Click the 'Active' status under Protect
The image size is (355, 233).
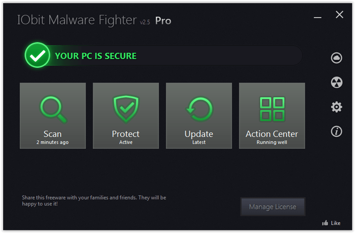[x=126, y=143]
